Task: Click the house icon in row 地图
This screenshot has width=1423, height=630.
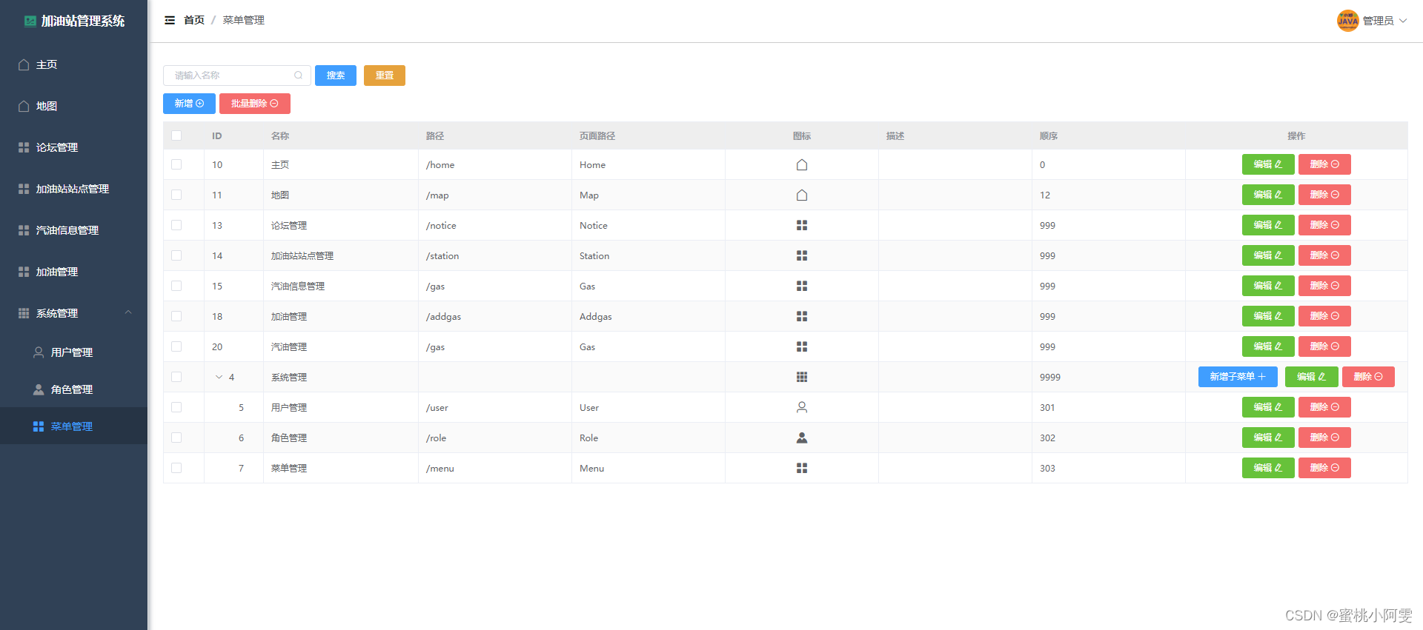Action: pos(802,195)
